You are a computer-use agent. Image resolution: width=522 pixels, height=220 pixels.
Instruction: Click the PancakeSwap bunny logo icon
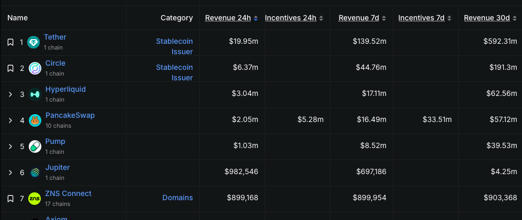pyautogui.click(x=35, y=120)
